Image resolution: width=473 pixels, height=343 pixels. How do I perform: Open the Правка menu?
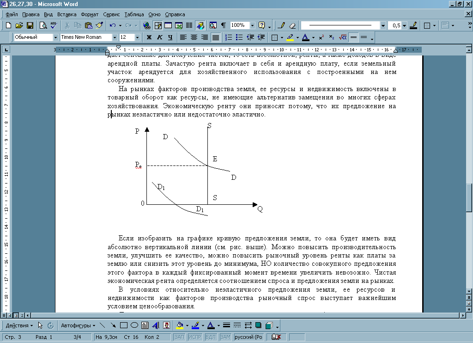(x=31, y=14)
